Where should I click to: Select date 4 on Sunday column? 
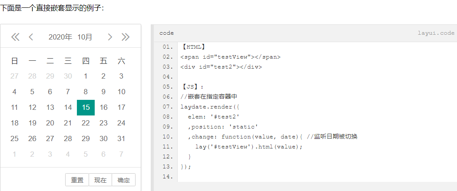[x=14, y=92]
